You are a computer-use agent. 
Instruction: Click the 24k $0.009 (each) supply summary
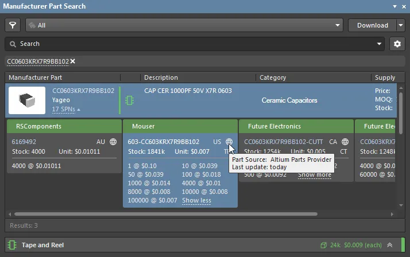pos(351,245)
